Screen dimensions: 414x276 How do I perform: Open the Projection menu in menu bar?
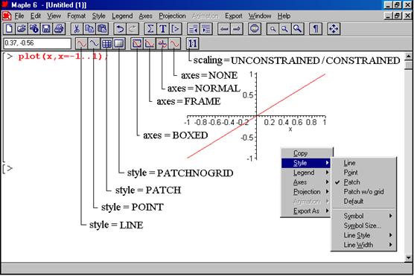coord(172,16)
